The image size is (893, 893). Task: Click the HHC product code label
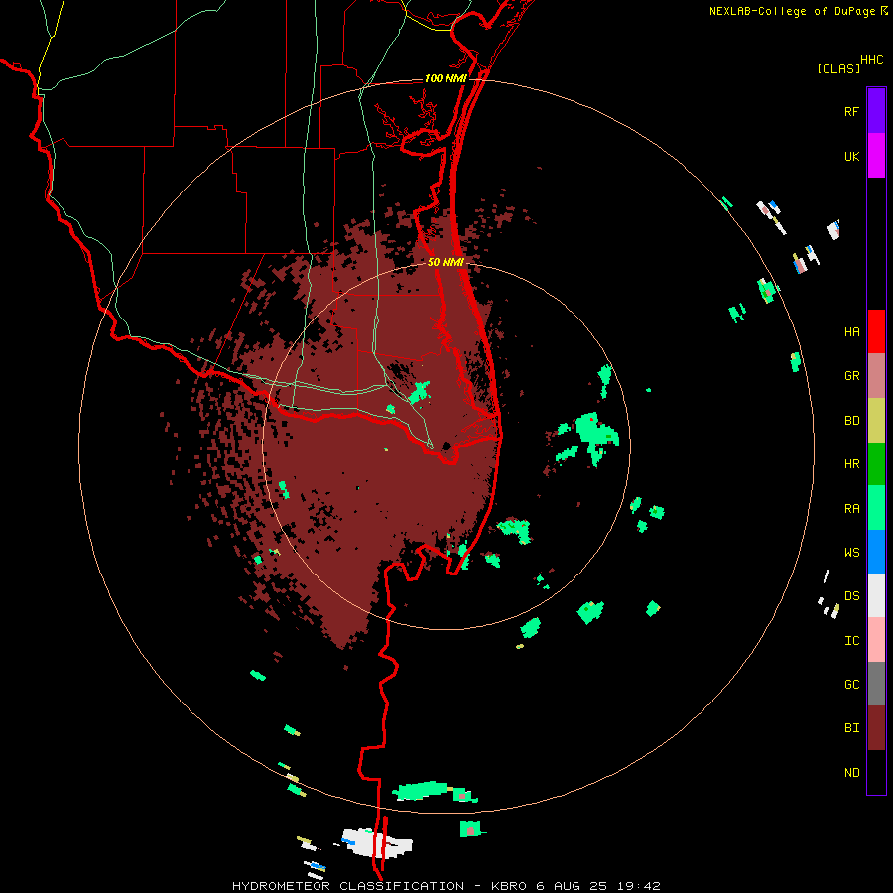872,60
